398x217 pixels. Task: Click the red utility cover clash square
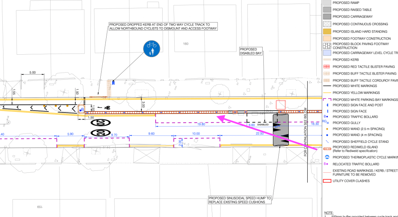[281, 105]
